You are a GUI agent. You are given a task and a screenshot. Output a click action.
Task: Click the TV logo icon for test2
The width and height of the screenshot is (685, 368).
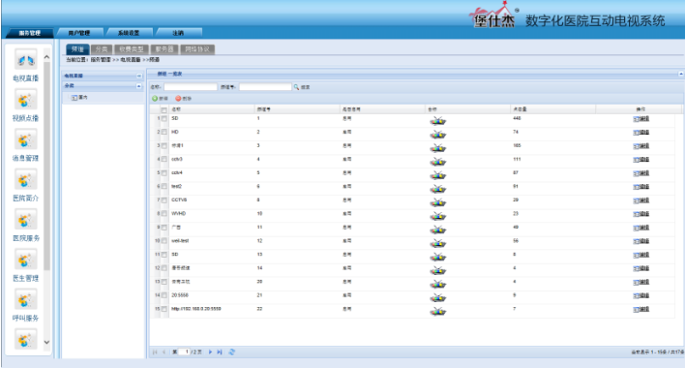coord(437,189)
